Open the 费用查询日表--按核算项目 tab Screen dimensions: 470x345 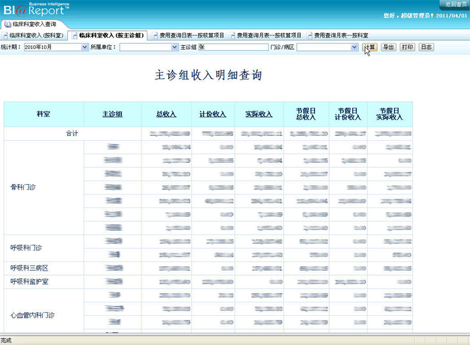click(192, 36)
